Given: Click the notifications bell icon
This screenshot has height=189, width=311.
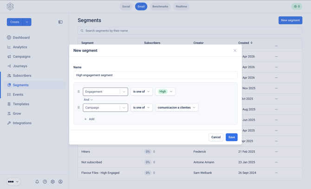Looking at the screenshot, I should (x=37, y=182).
